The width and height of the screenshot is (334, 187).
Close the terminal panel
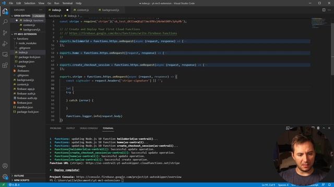tap(329, 128)
